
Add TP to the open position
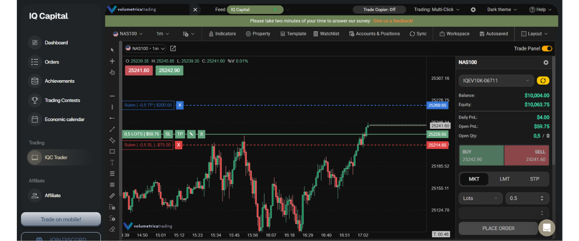[x=180, y=134]
